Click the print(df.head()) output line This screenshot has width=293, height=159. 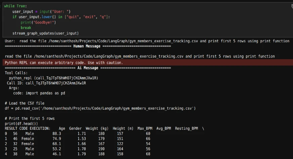(x=22, y=123)
